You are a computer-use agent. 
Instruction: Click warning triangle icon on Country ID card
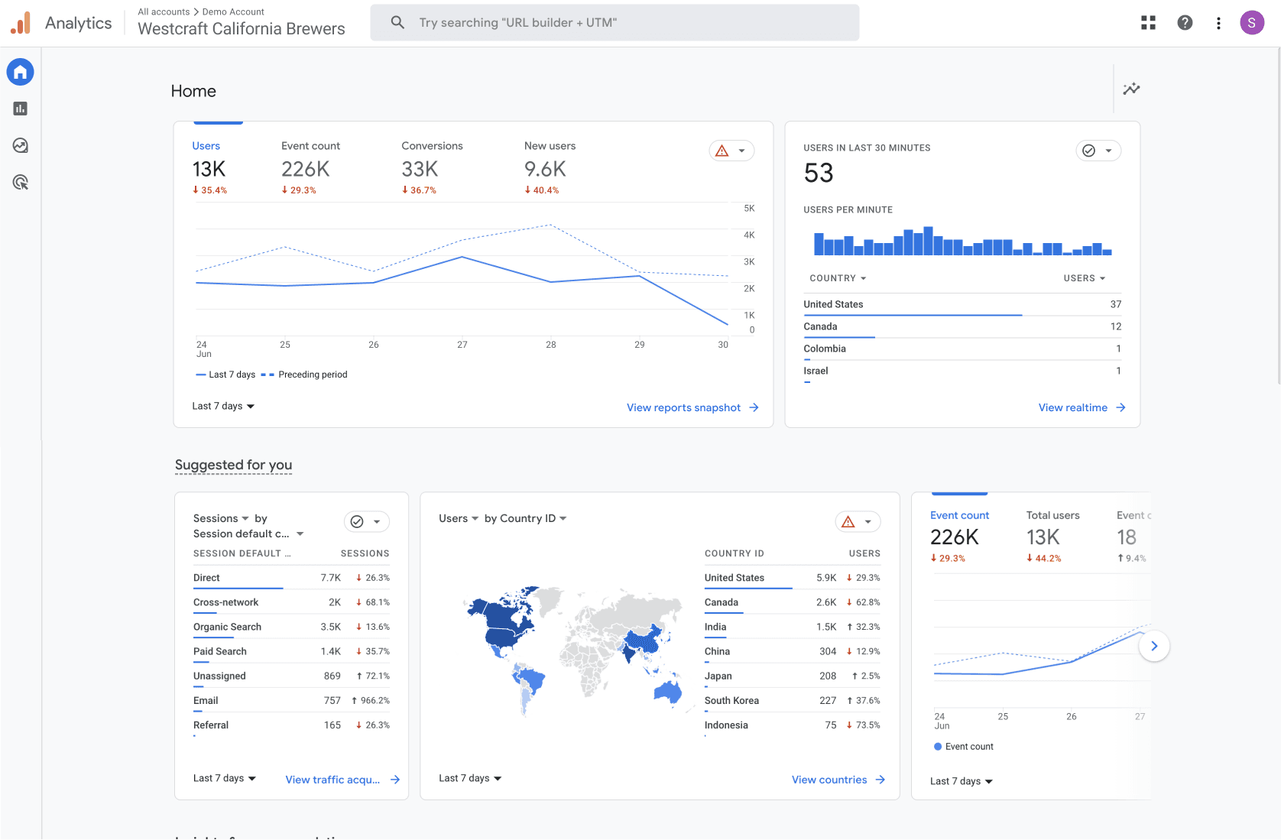point(848,521)
